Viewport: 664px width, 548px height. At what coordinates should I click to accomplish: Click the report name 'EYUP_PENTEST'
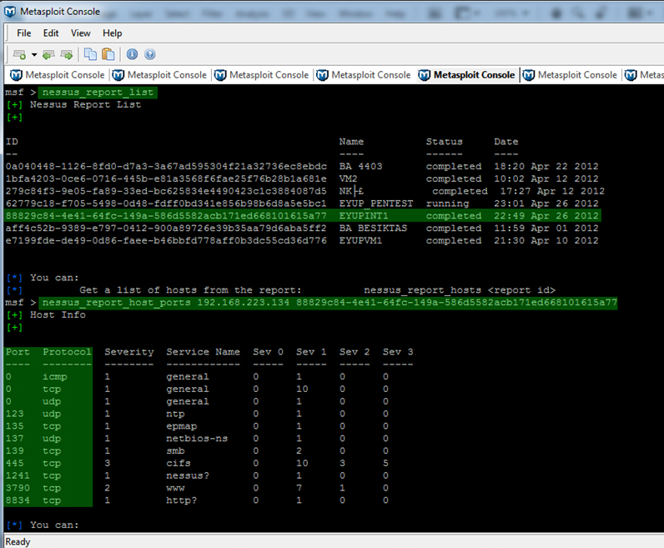point(376,204)
